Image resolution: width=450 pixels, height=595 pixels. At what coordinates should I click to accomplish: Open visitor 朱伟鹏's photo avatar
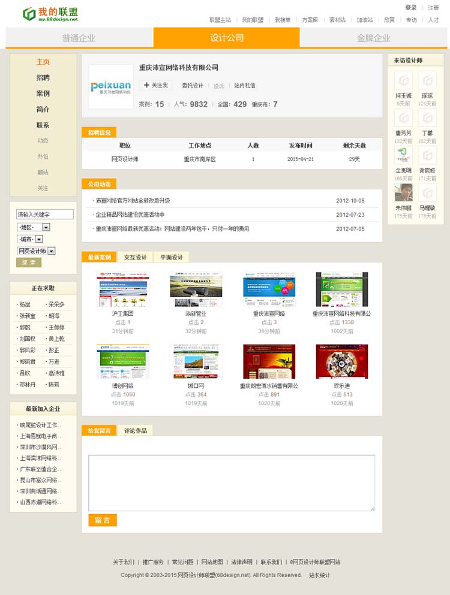click(403, 192)
